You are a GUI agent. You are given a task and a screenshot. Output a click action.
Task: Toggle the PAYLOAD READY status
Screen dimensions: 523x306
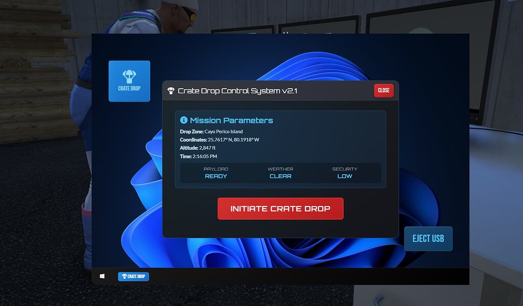point(216,172)
